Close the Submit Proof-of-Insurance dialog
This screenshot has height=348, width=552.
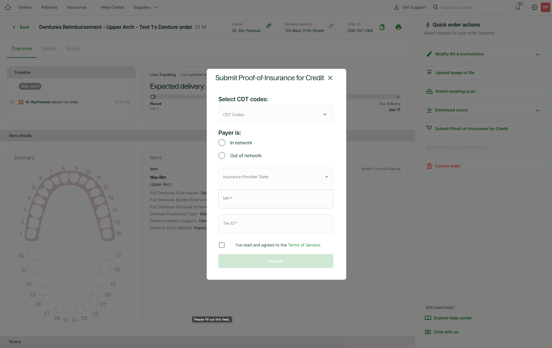point(330,78)
